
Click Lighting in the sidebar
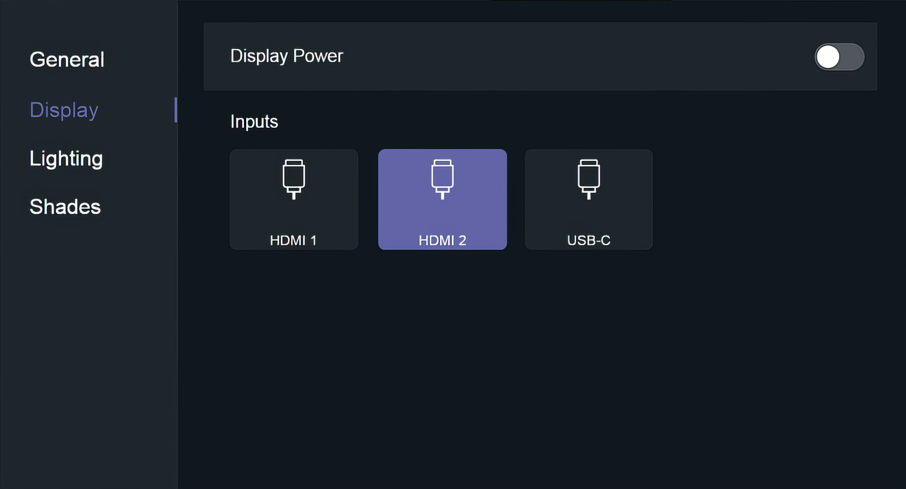pos(66,158)
